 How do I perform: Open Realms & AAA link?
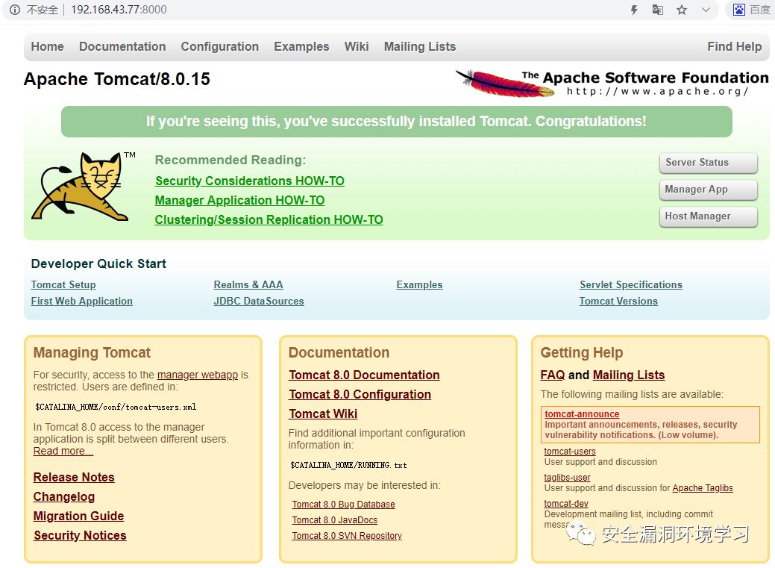[x=248, y=284]
